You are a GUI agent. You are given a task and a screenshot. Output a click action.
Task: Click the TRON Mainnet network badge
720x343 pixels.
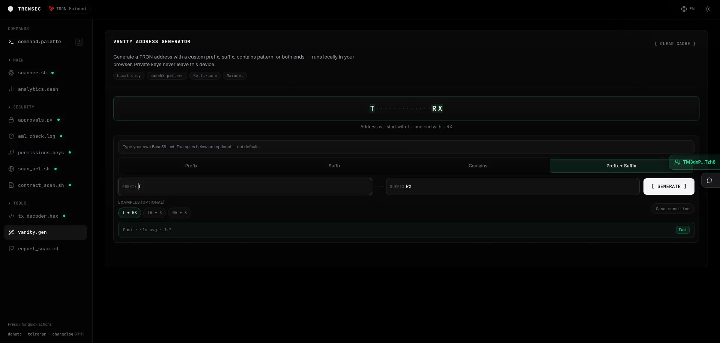click(68, 9)
